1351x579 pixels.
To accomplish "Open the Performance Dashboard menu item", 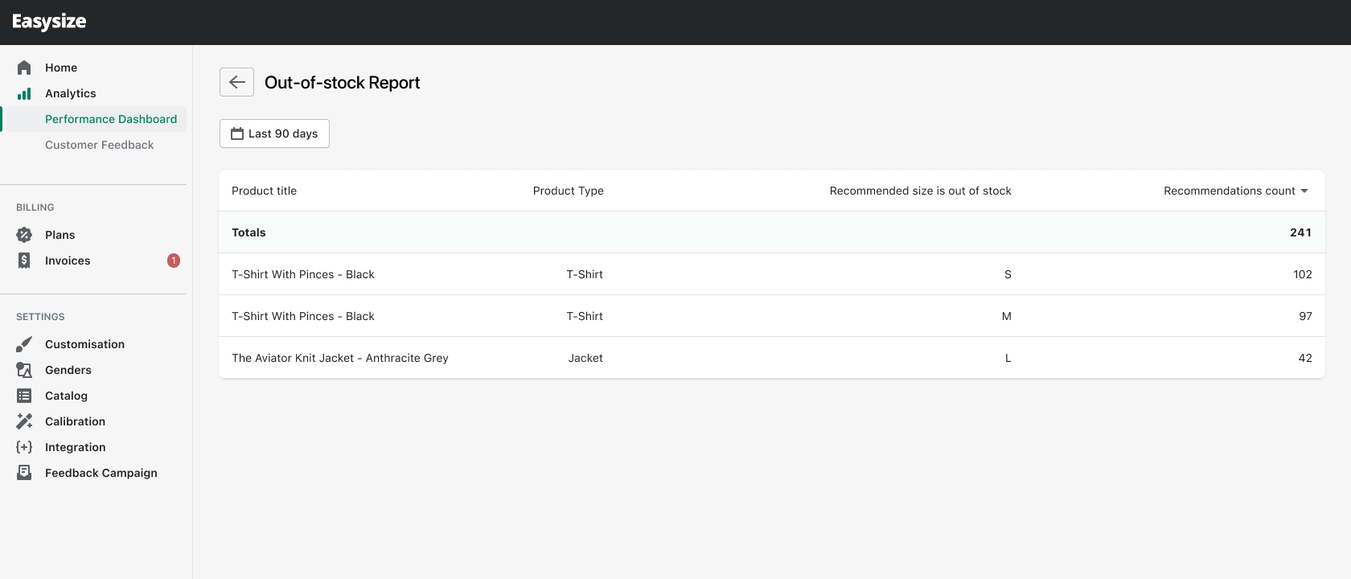I will (x=111, y=119).
